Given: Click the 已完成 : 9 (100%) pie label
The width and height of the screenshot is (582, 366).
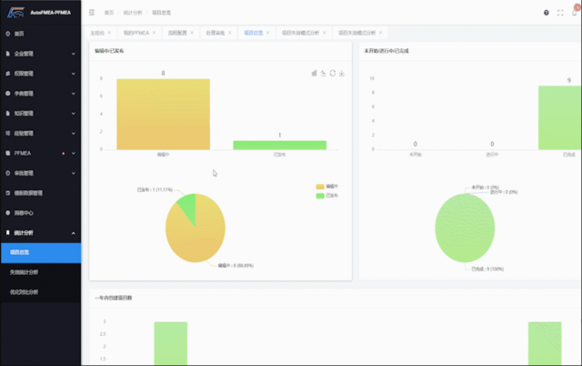Looking at the screenshot, I should tap(487, 269).
